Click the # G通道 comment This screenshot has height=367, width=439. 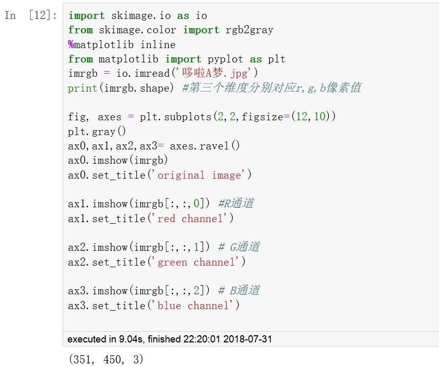238,247
